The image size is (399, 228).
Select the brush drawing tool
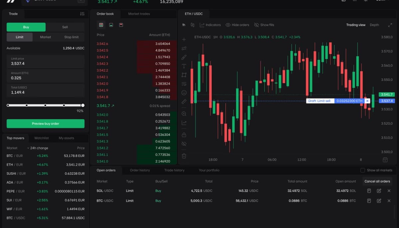click(184, 57)
